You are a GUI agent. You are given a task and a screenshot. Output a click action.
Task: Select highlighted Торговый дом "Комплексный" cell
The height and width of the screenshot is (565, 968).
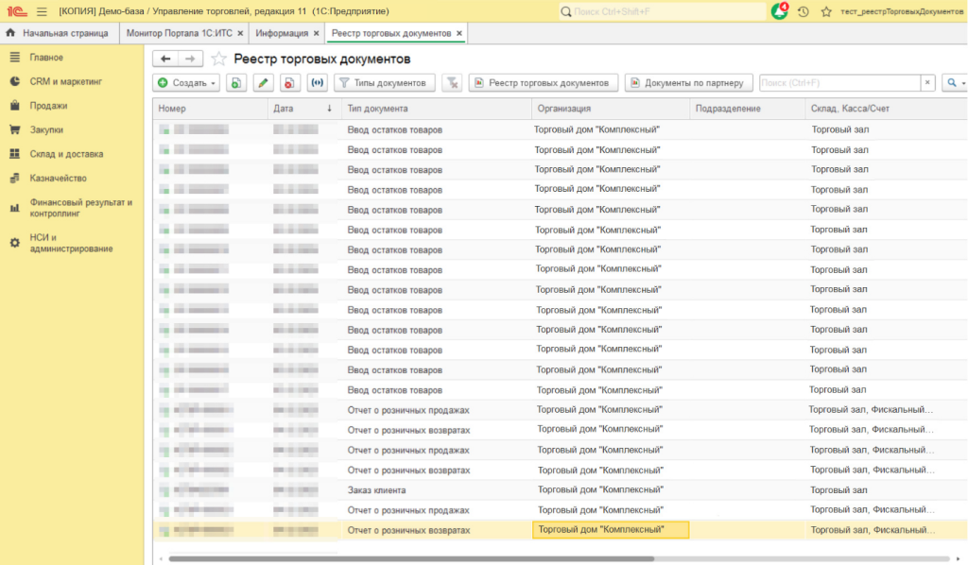(611, 530)
